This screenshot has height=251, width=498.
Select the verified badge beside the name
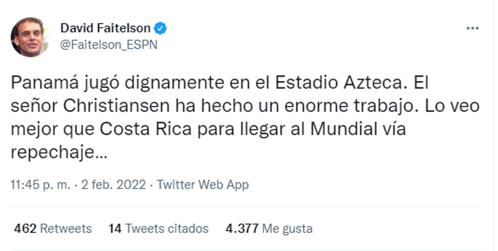coord(161,28)
